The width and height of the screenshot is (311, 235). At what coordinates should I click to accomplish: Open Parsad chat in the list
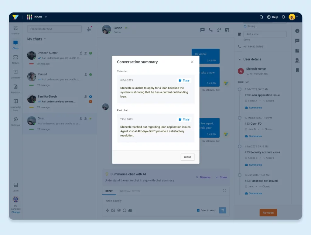(60, 79)
